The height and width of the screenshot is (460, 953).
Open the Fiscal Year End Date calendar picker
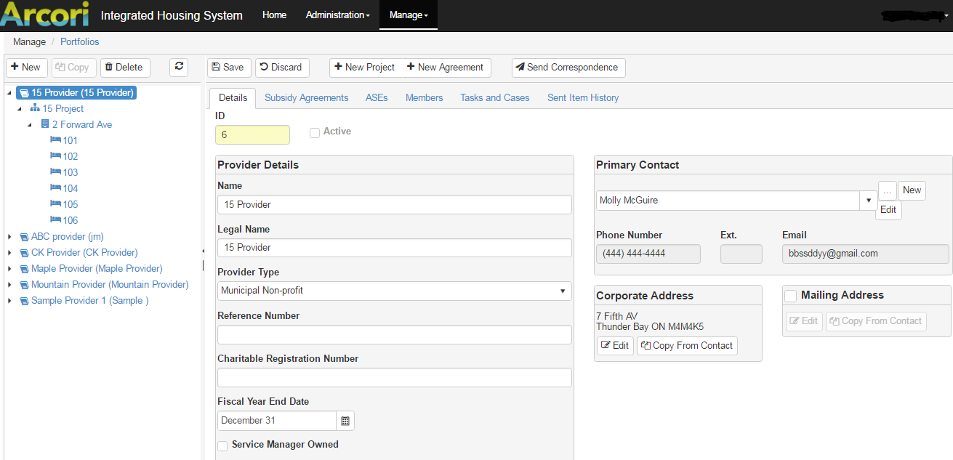tap(345, 421)
